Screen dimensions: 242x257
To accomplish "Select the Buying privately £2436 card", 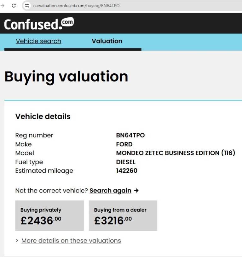I will click(x=49, y=216).
